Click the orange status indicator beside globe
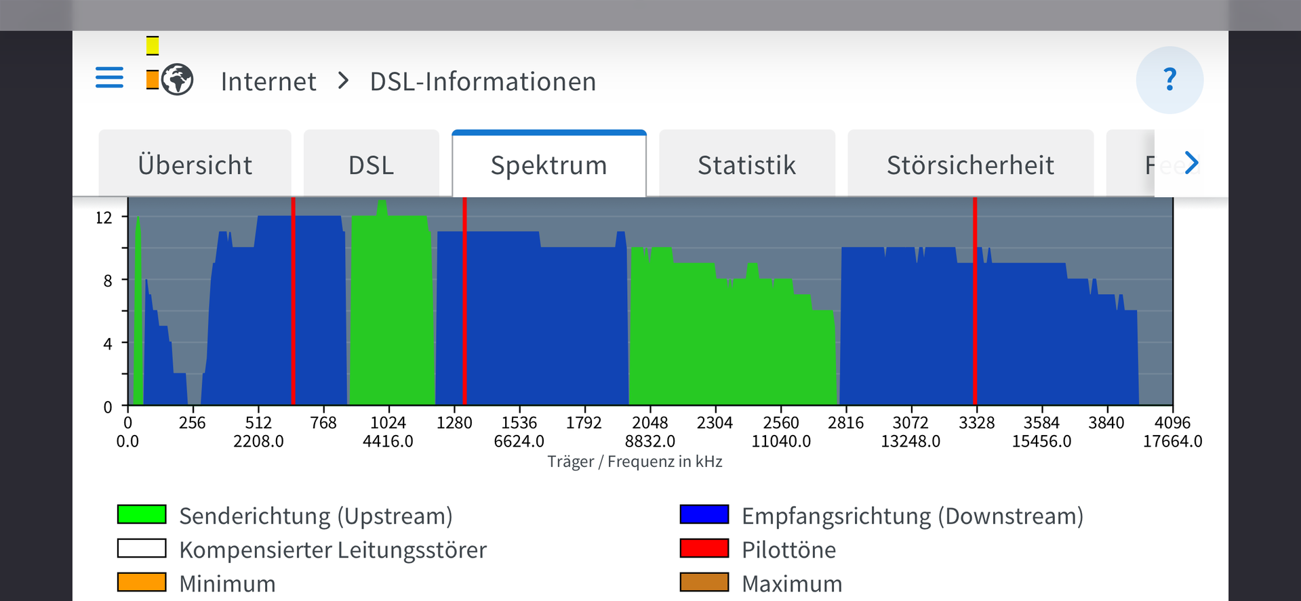This screenshot has height=601, width=1301. coord(153,80)
